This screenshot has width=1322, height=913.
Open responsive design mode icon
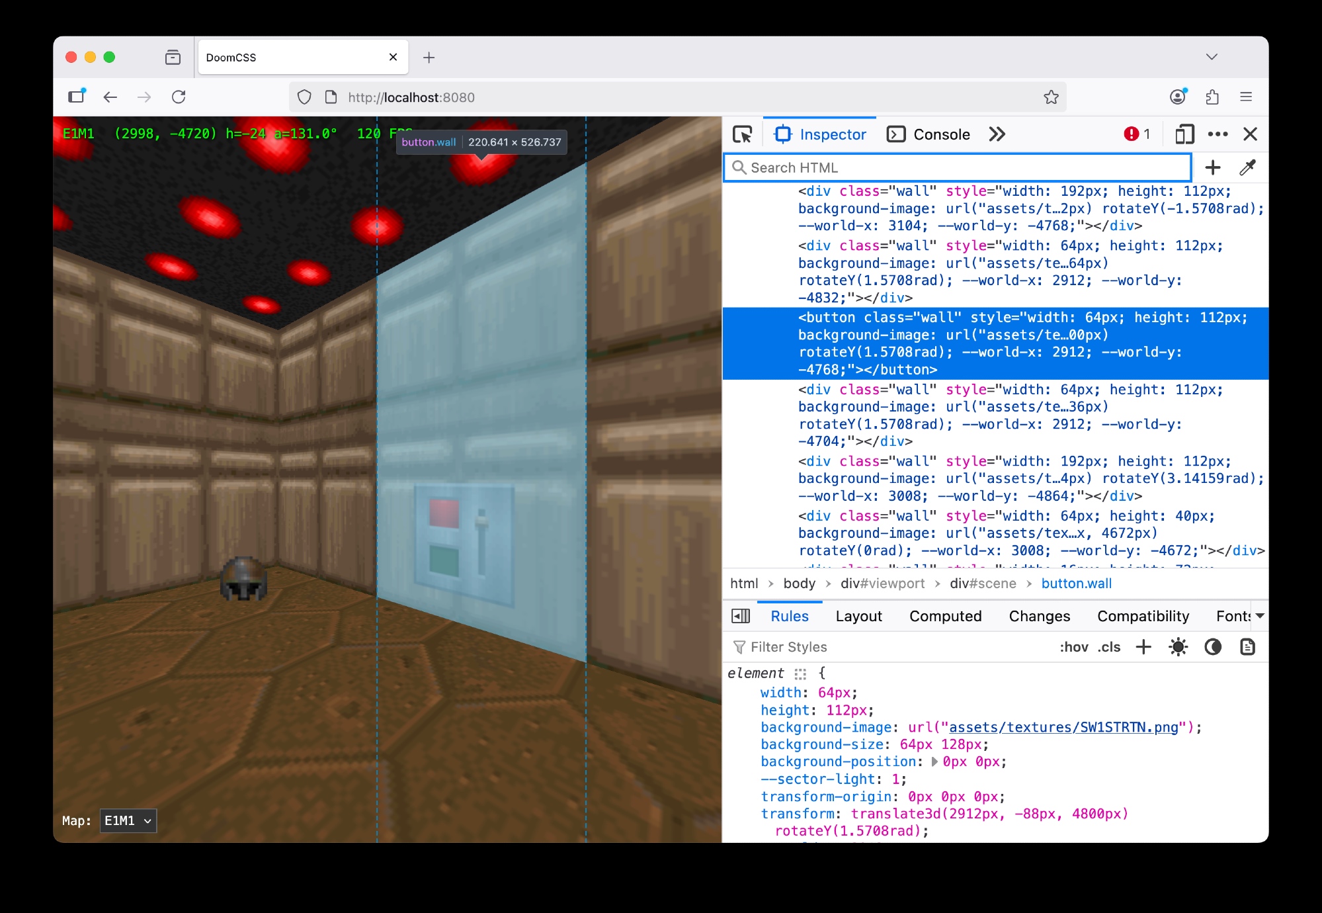tap(1184, 134)
